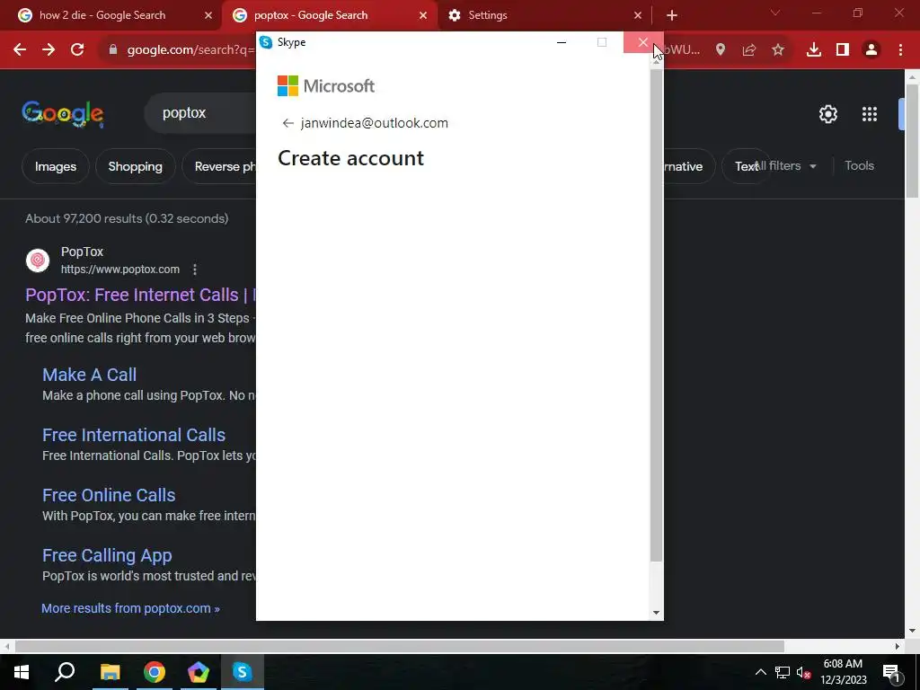Image resolution: width=920 pixels, height=690 pixels.
Task: Select the Reverse phone filter chip
Action: (x=219, y=166)
